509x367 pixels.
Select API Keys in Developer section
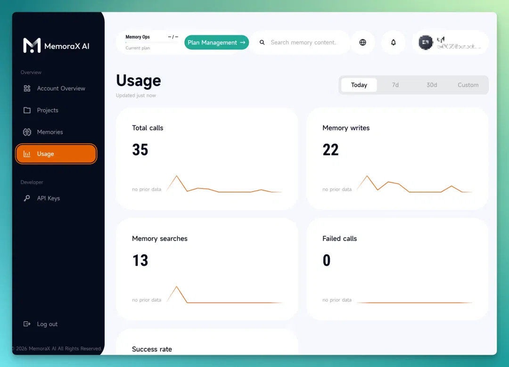point(56,198)
